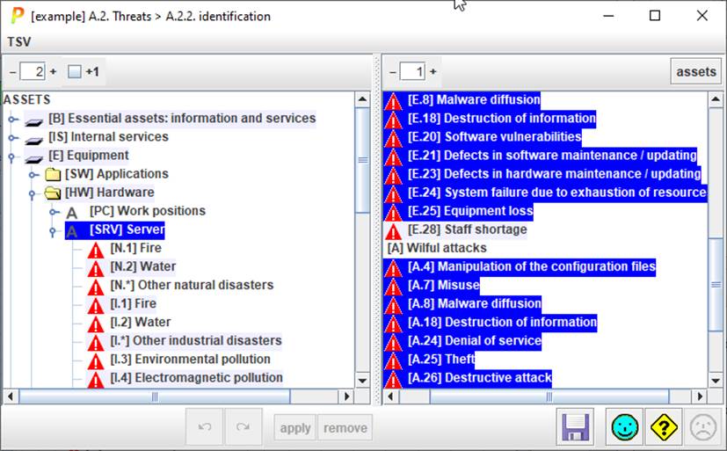The width and height of the screenshot is (727, 451).
Task: Select [PC] Work positions tree item
Action: [x=147, y=211]
